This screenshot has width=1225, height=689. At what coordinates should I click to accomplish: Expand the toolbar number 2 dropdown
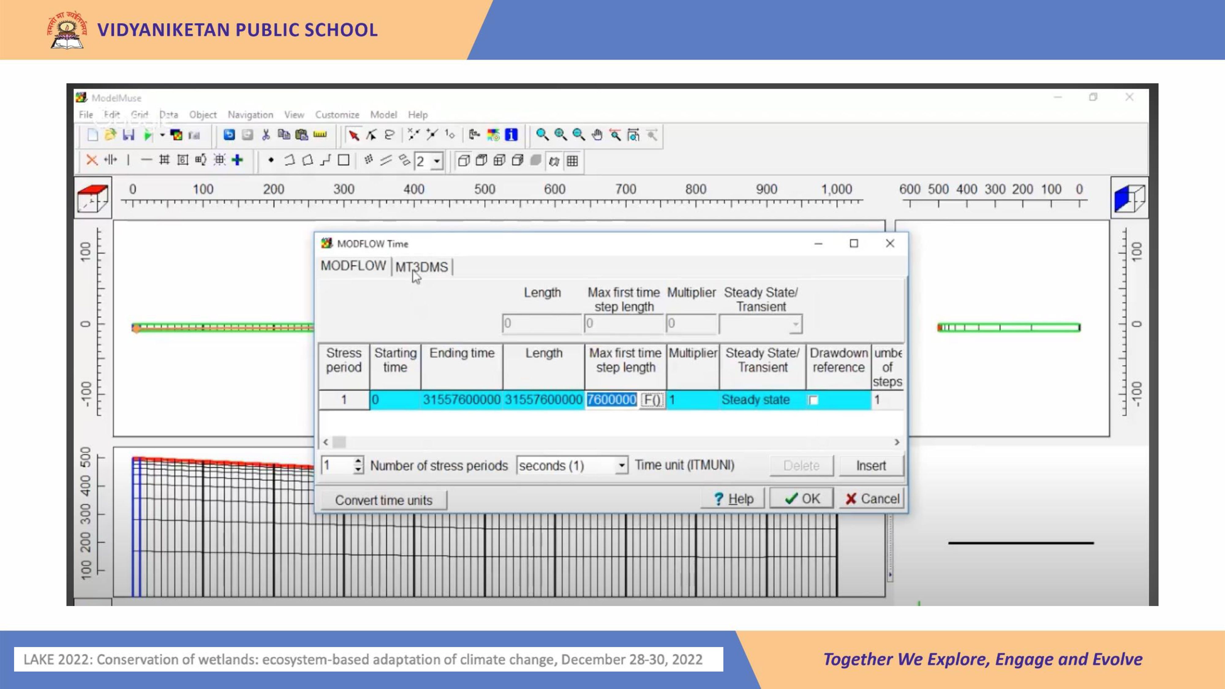click(x=436, y=161)
